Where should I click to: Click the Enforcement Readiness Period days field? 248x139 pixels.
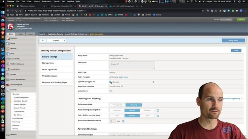[x=113, y=121]
